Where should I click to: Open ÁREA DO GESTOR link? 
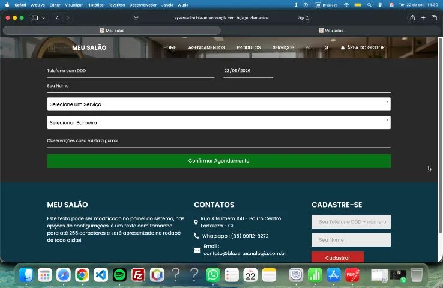(x=363, y=47)
